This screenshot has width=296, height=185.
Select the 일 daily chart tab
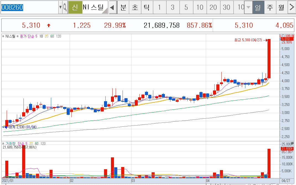[x=258, y=7]
